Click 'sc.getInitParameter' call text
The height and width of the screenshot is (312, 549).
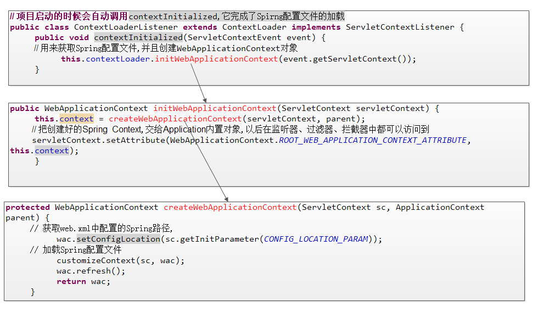(x=212, y=239)
